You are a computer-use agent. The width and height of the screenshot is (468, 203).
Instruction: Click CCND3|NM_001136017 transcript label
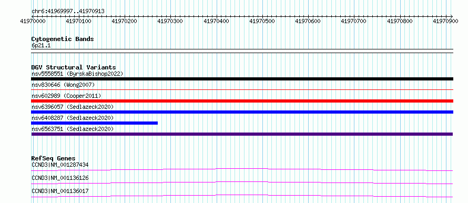click(x=60, y=191)
